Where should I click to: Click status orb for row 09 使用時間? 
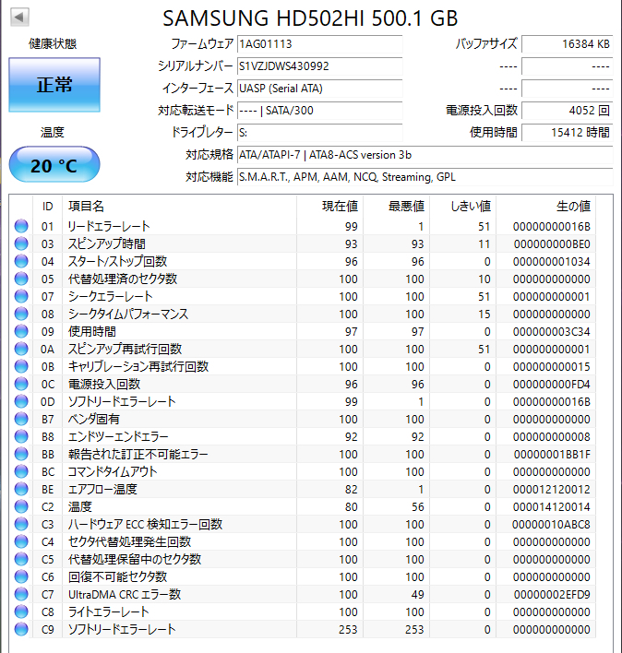click(21, 331)
